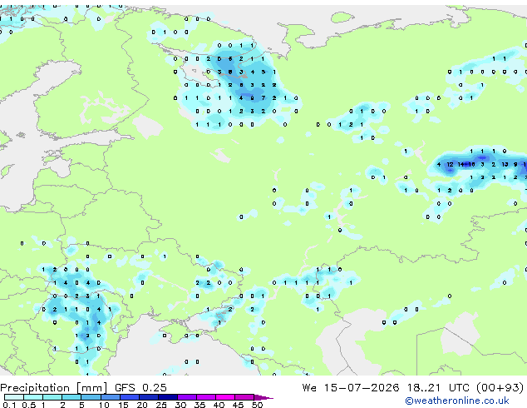Click the '10' legend scale label
Screen dimensions: 527x408
(104, 405)
